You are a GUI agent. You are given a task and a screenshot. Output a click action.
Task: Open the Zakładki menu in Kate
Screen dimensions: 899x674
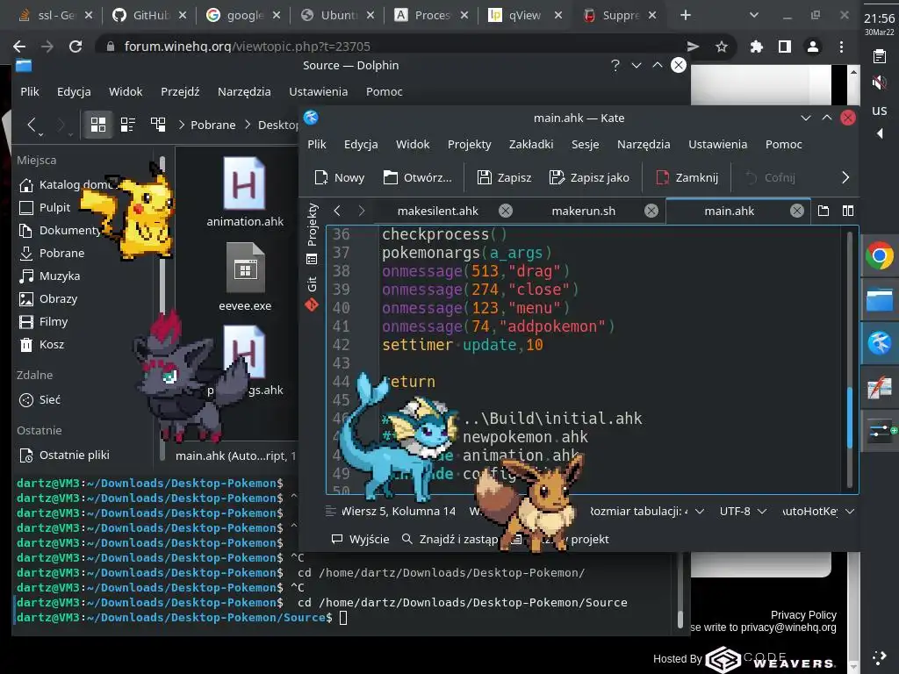click(x=531, y=145)
